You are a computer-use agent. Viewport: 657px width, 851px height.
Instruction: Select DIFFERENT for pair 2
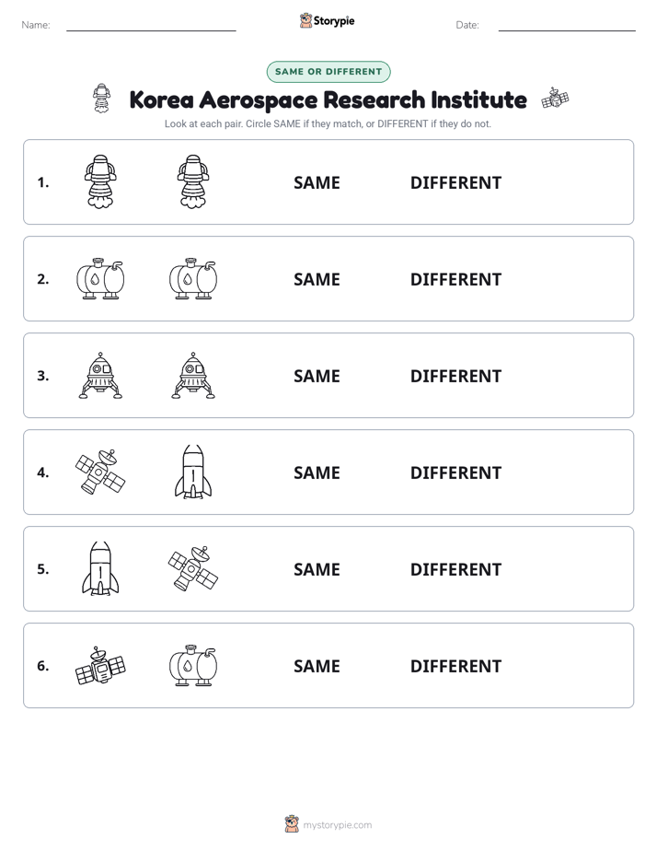coord(455,279)
